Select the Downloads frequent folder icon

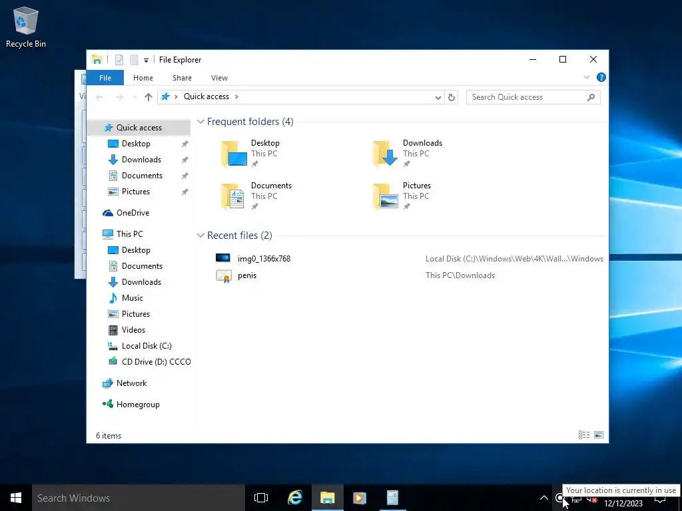point(386,154)
